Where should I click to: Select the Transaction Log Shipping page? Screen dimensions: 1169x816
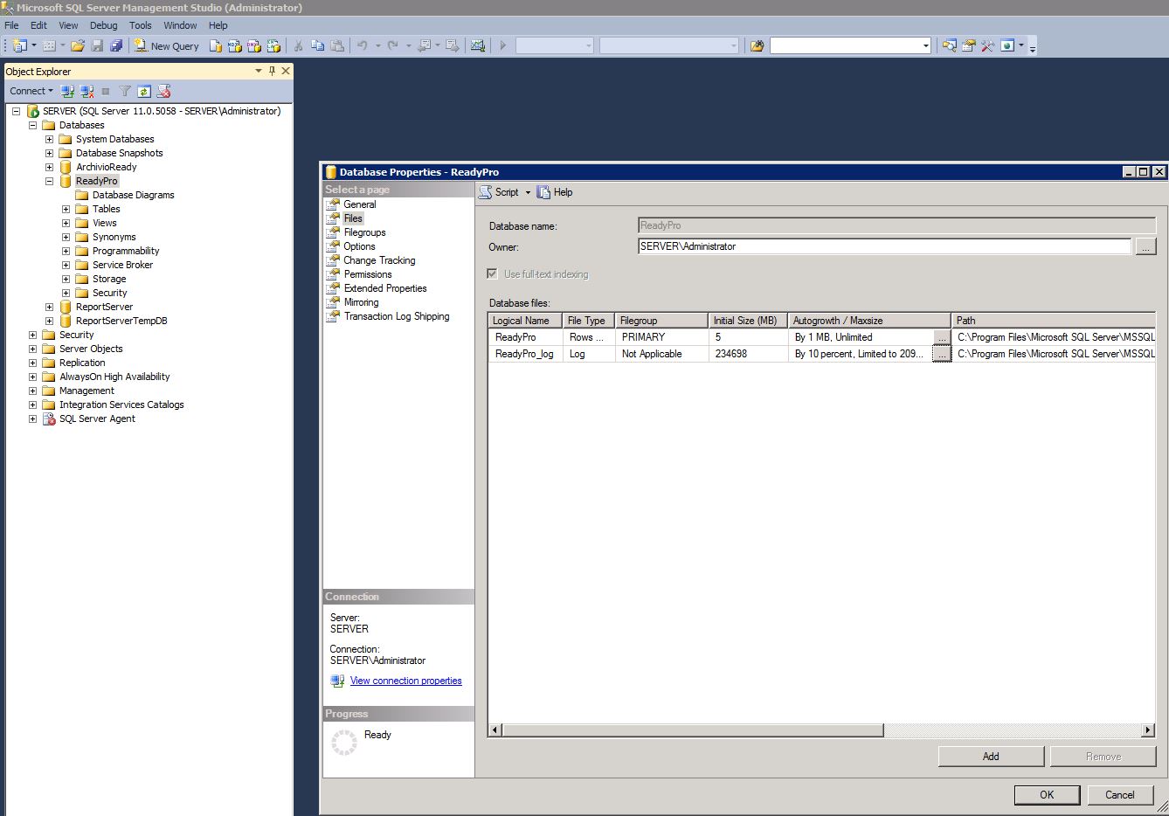click(397, 316)
